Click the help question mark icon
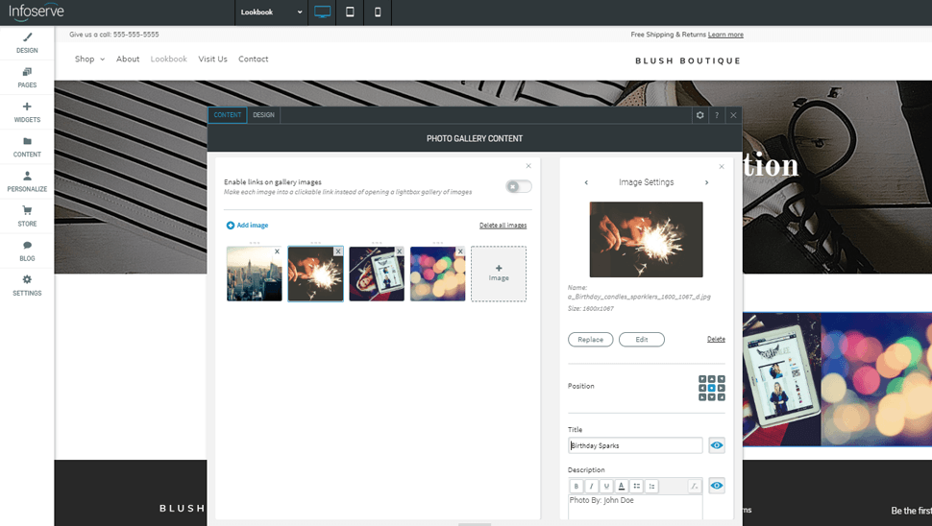This screenshot has width=932, height=526. pyautogui.click(x=717, y=115)
